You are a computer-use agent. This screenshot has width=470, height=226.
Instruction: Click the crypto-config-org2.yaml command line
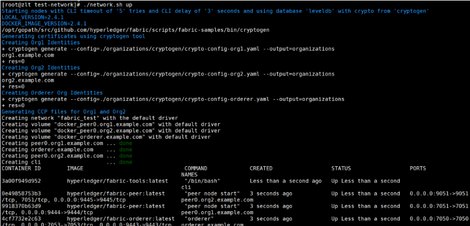click(x=168, y=74)
